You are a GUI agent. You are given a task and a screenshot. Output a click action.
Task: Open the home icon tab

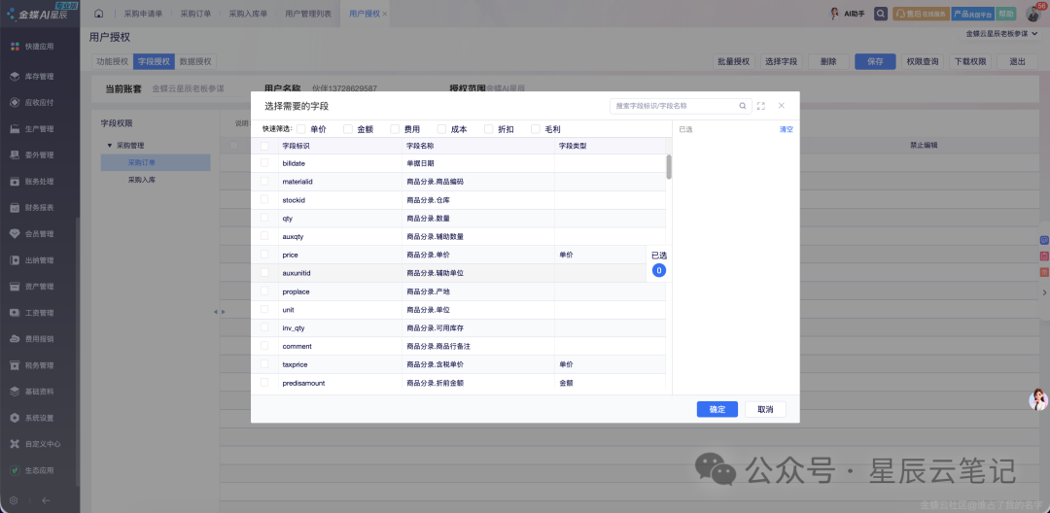98,14
